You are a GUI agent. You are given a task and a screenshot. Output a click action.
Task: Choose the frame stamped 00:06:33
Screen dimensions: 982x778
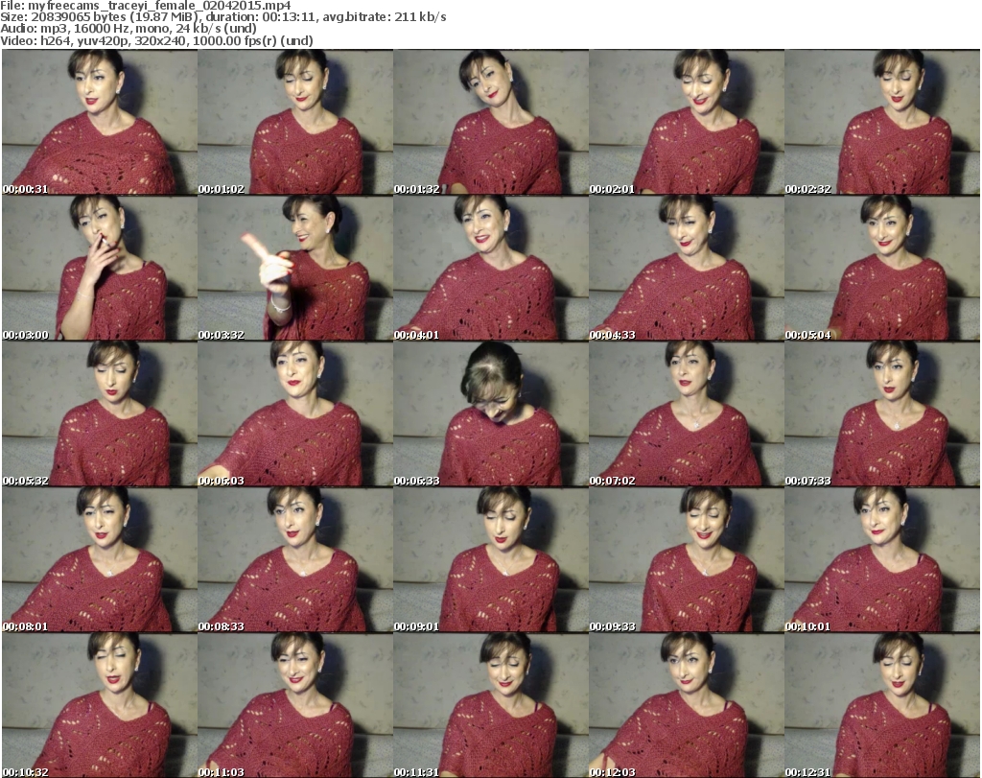pyautogui.click(x=491, y=414)
